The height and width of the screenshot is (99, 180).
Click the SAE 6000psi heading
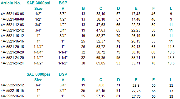[x=38, y=74]
